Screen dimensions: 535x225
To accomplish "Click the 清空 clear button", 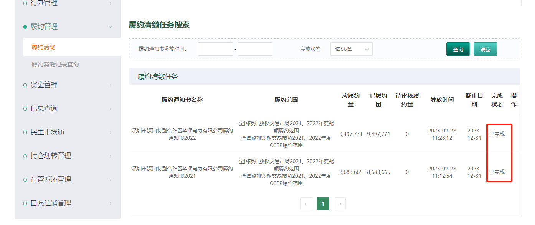I will point(485,49).
